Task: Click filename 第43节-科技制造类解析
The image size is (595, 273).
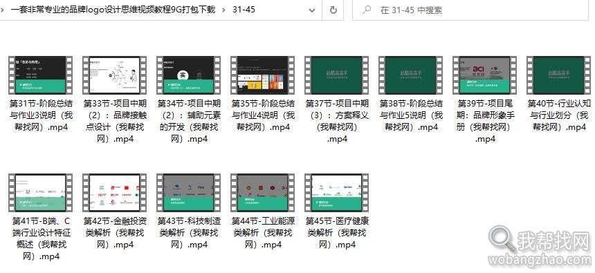Action: coord(189,233)
